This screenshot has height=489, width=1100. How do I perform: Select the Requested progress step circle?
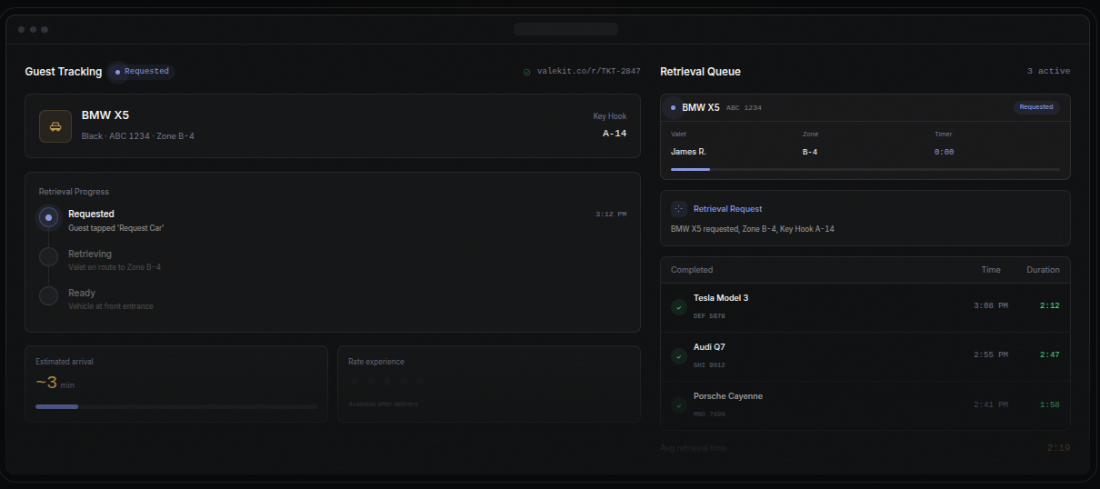click(49, 217)
